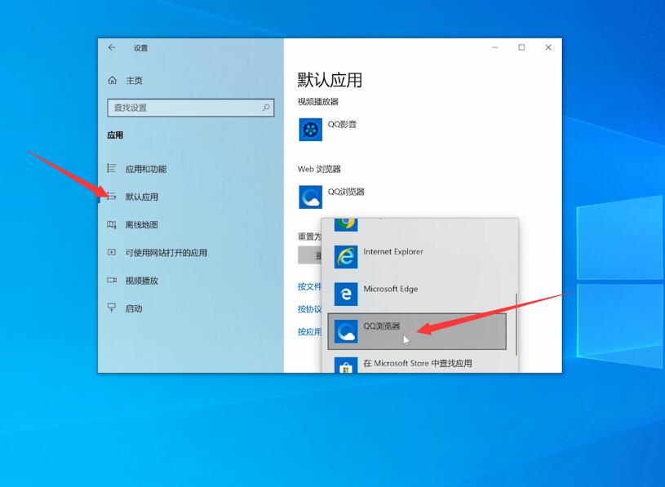Open 可使用网站打开的应用 page
665x487 pixels.
(166, 253)
